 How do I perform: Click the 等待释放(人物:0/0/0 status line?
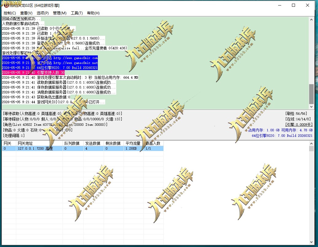click(63, 119)
